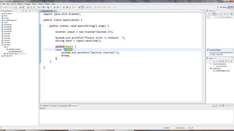Open the New Java Class dropdown arrow
This screenshot has height=131, width=234.
(60, 7)
